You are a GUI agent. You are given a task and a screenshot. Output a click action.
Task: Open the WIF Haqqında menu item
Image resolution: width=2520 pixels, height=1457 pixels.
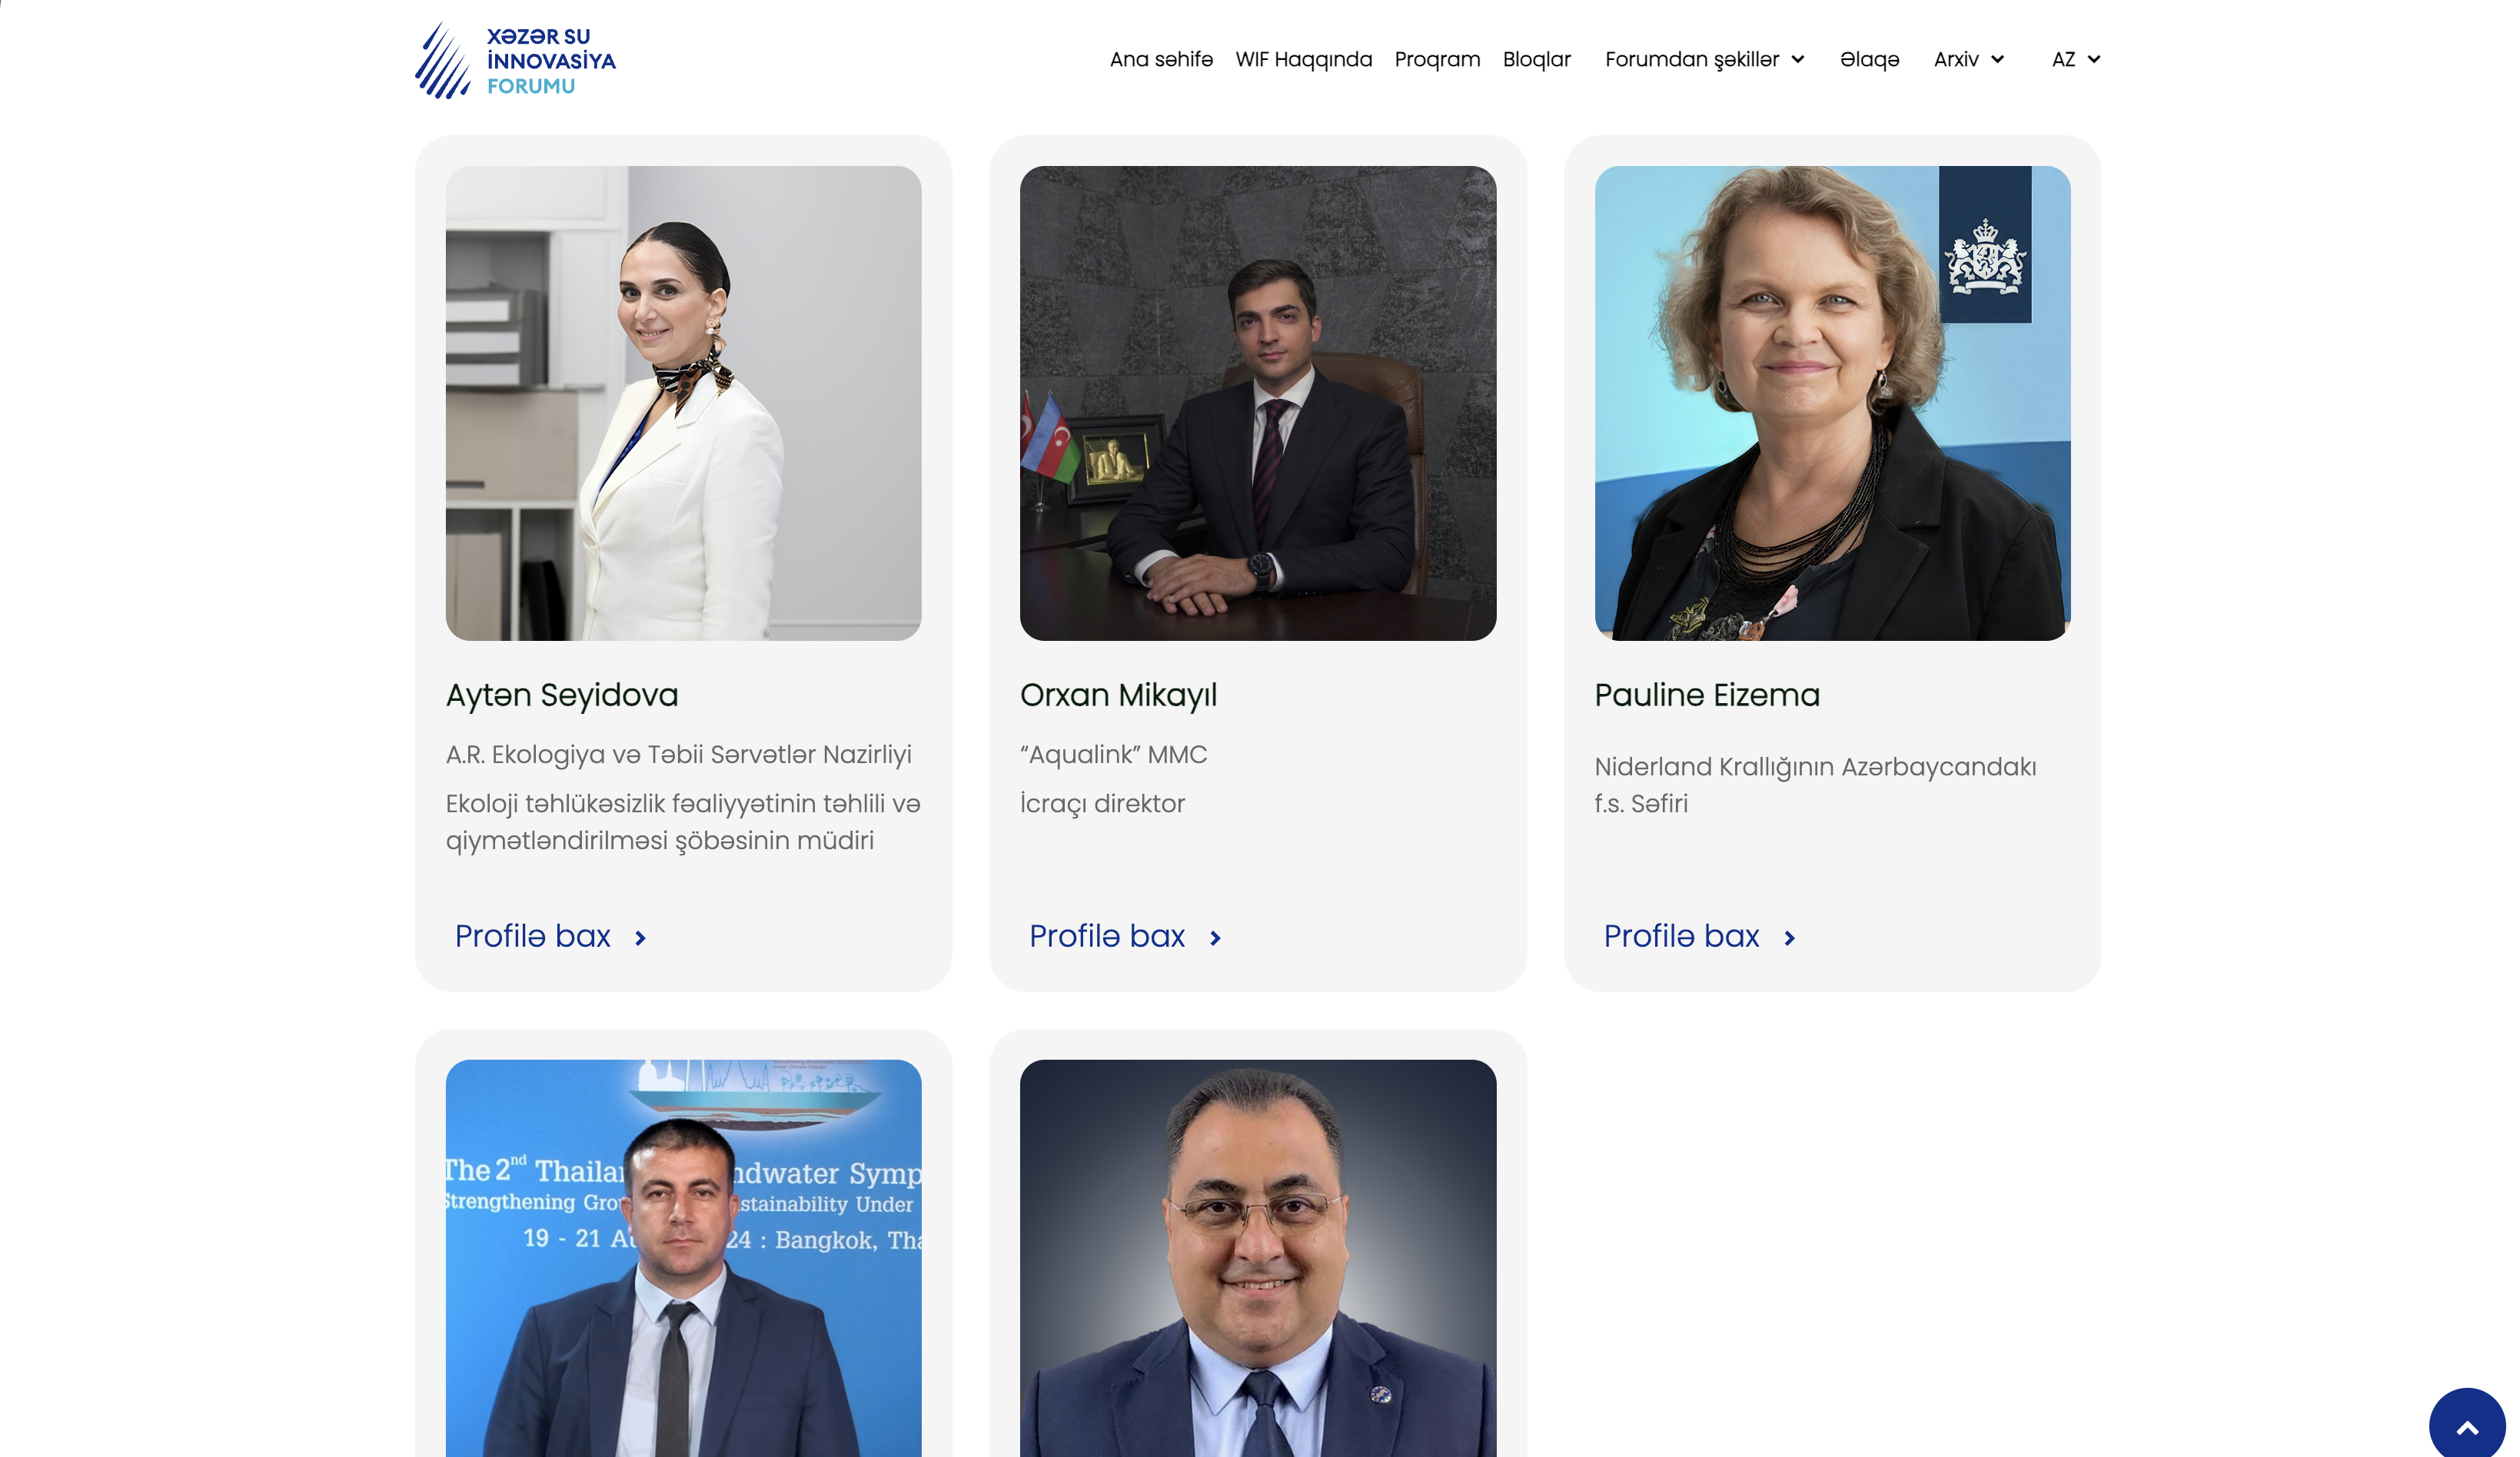point(1303,59)
